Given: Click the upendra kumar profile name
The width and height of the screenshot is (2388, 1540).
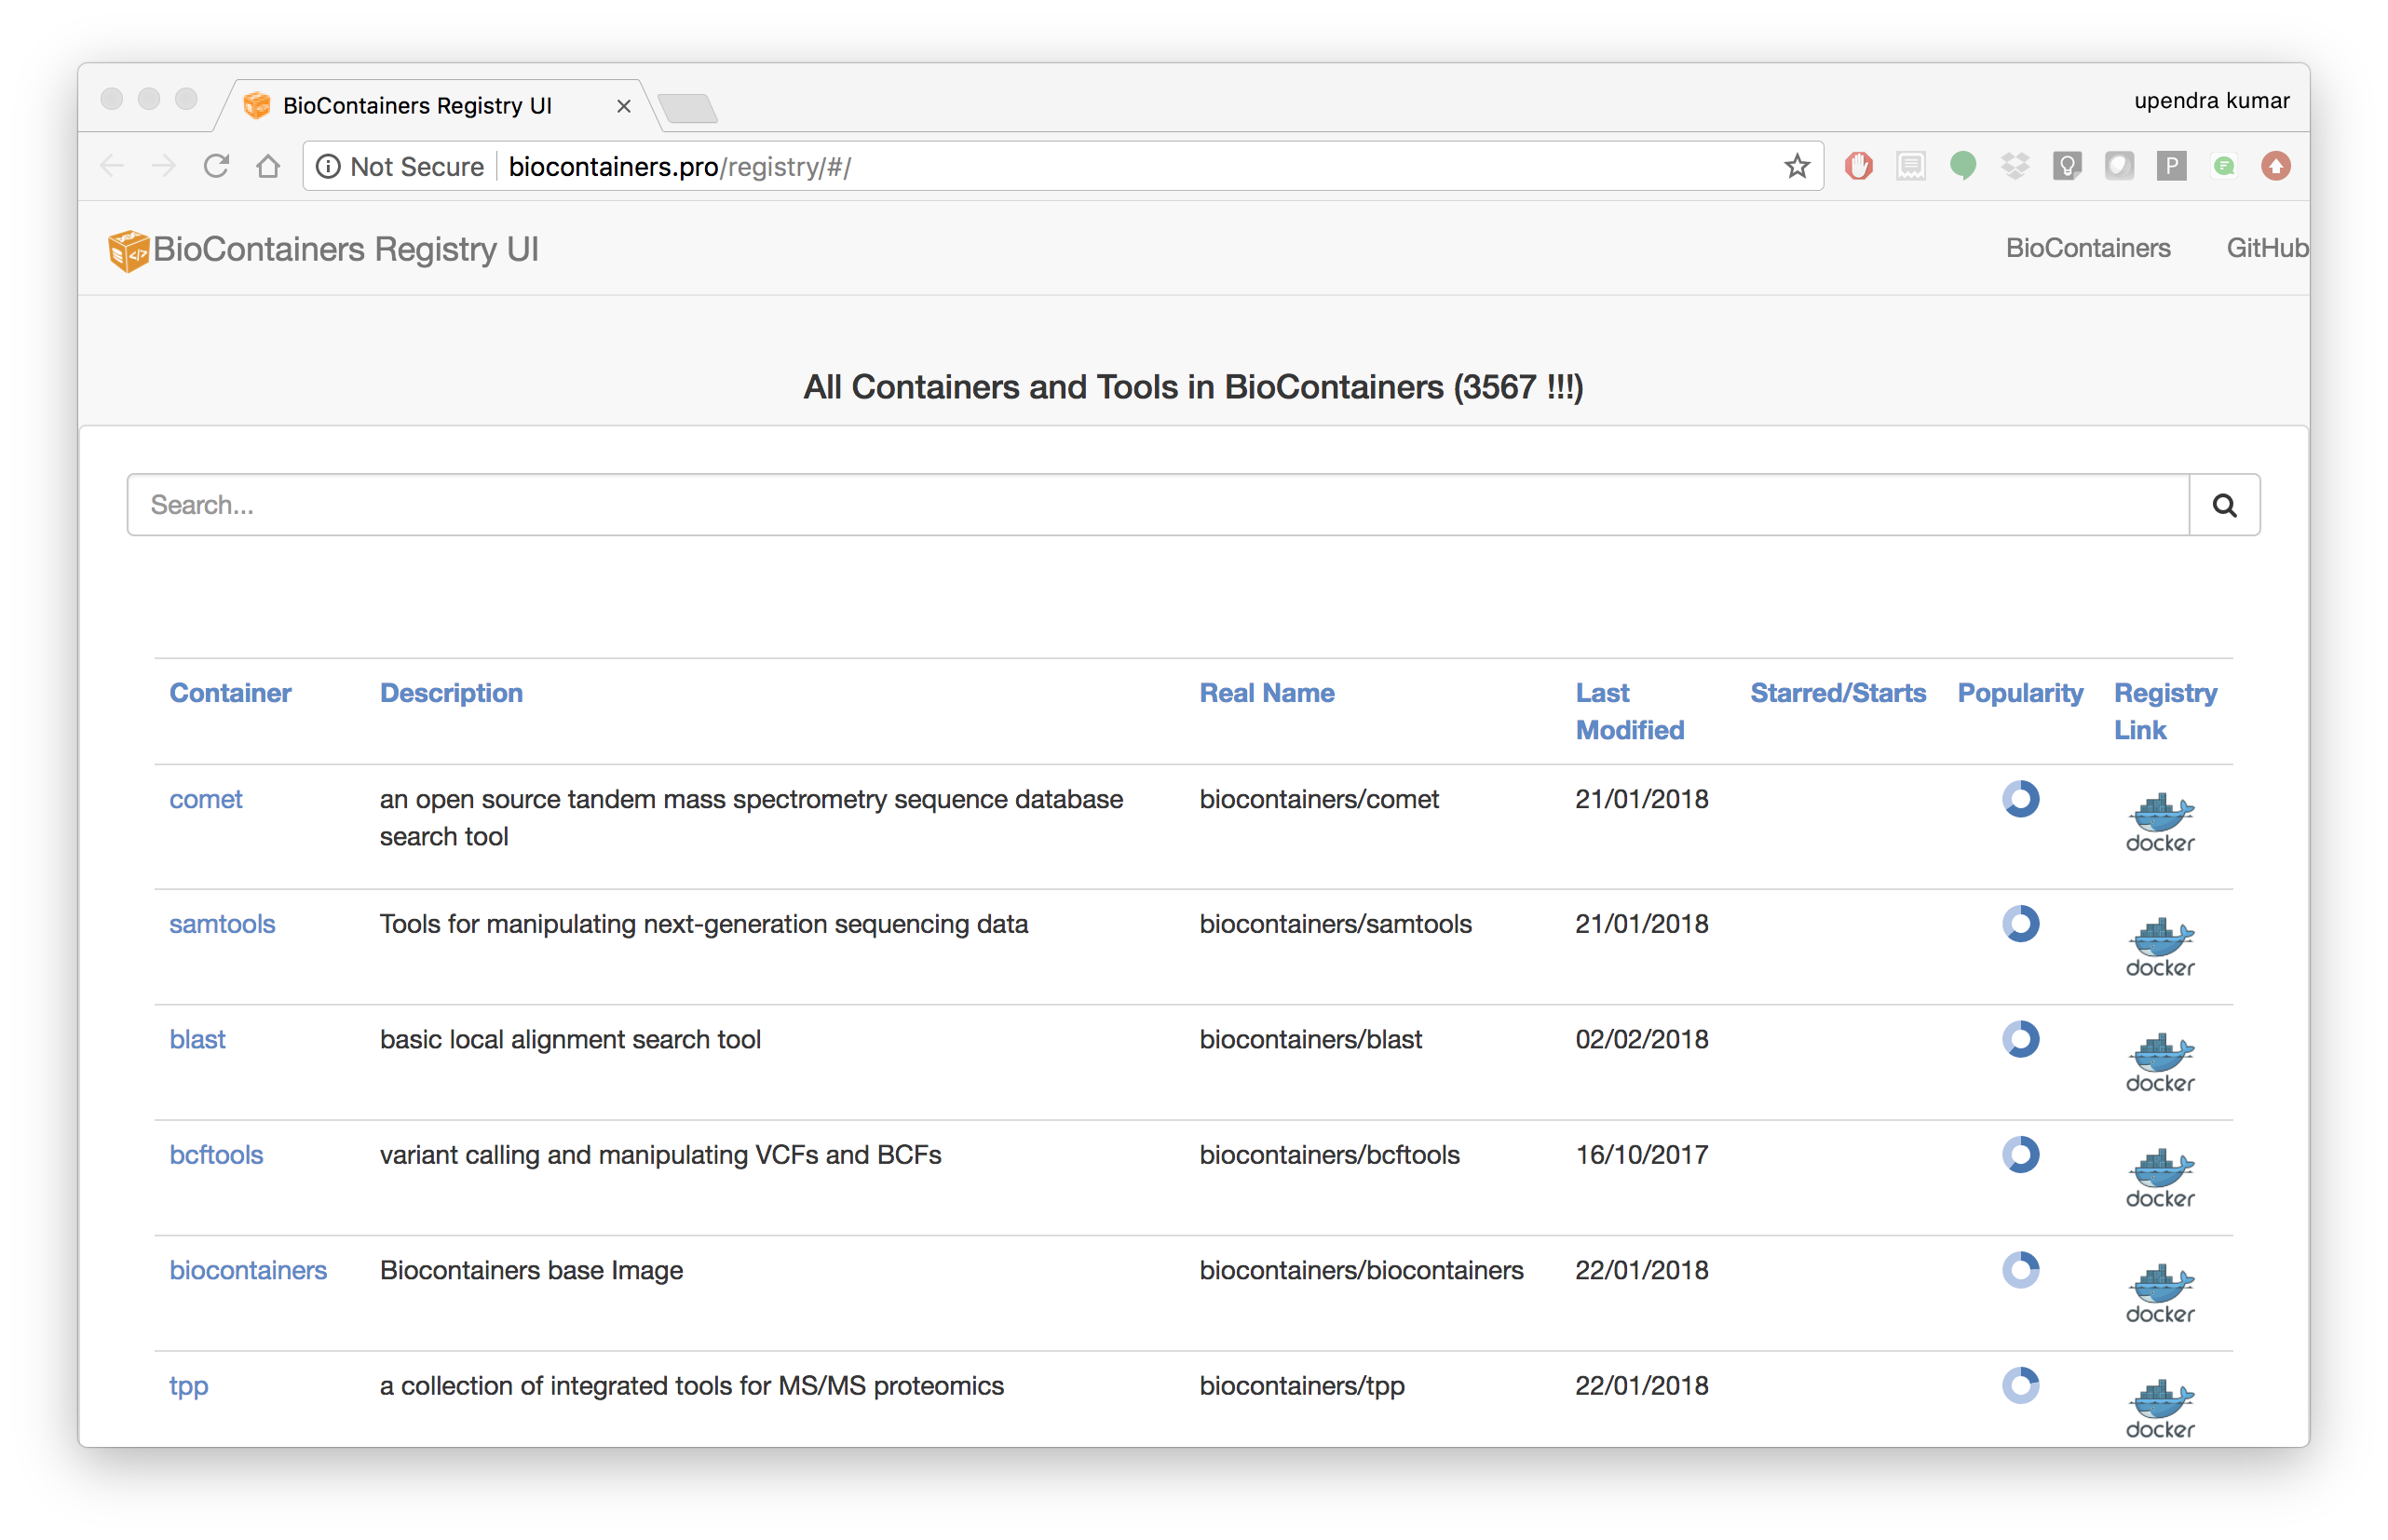Looking at the screenshot, I should tap(2211, 101).
